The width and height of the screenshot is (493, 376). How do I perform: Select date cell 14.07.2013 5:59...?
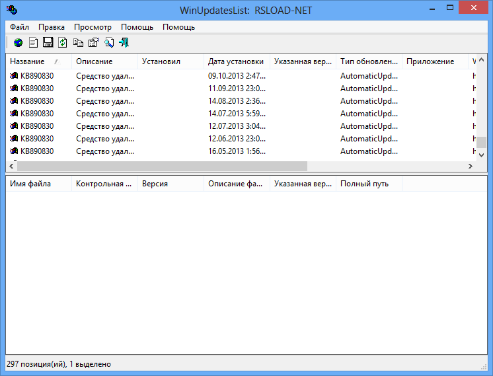[x=237, y=114]
